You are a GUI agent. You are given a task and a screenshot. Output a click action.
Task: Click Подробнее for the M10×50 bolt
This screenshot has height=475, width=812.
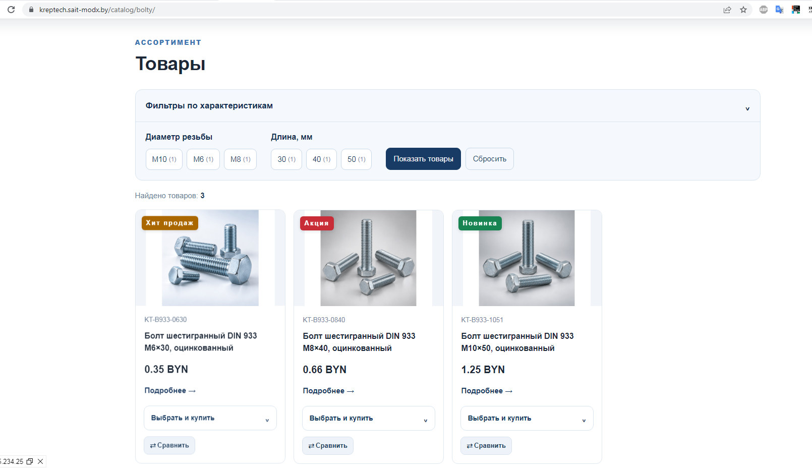tap(487, 391)
